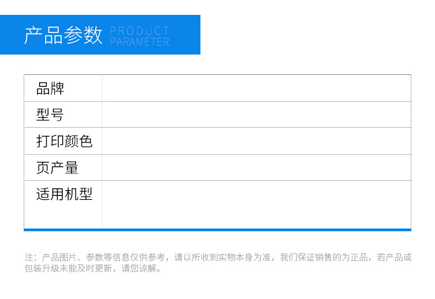Viewport: 435px width, 299px height.
Task: Click the PARAMETER text in the blue banner
Action: click(x=139, y=42)
